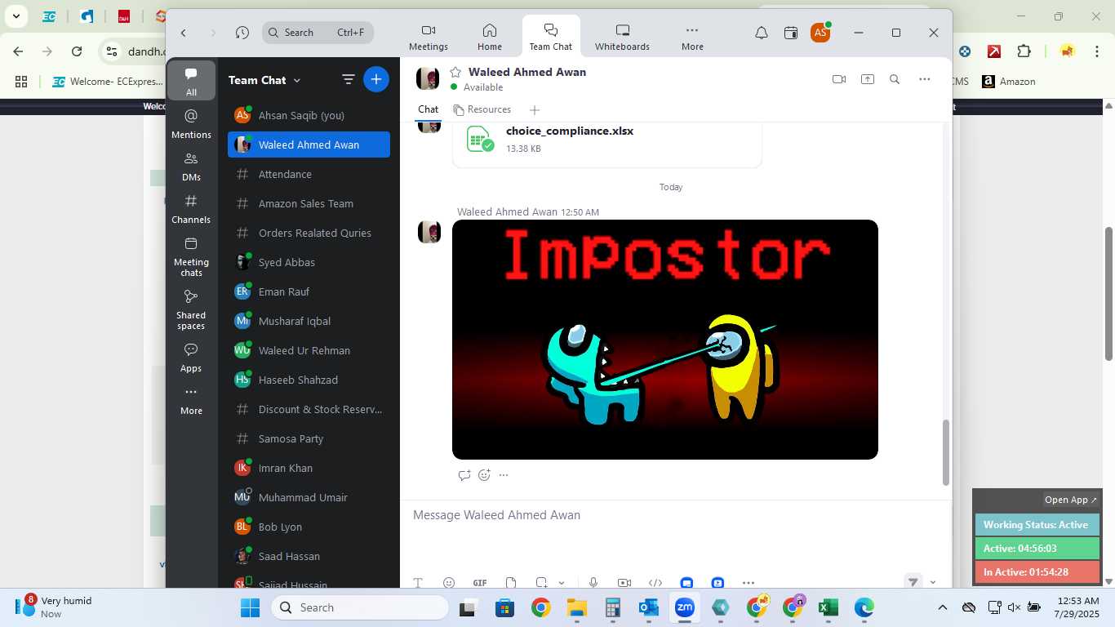1115x627 pixels.
Task: Open emoji picker in composer
Action: [448, 583]
